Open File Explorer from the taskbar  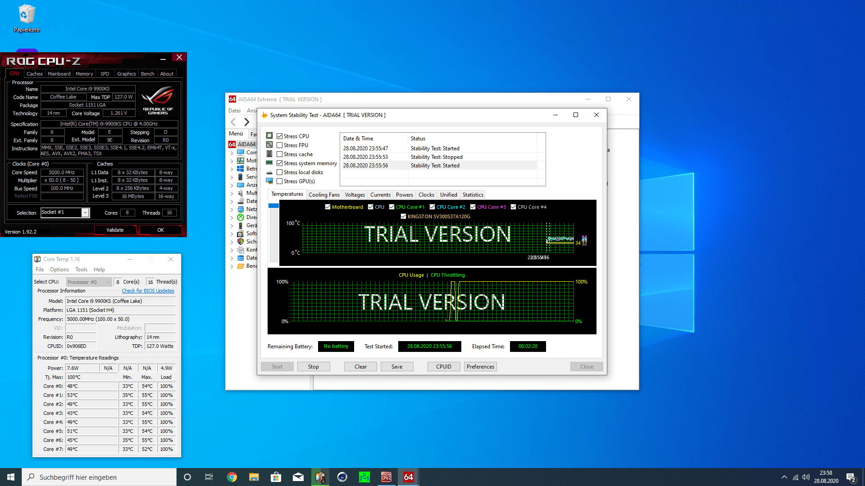[x=254, y=477]
